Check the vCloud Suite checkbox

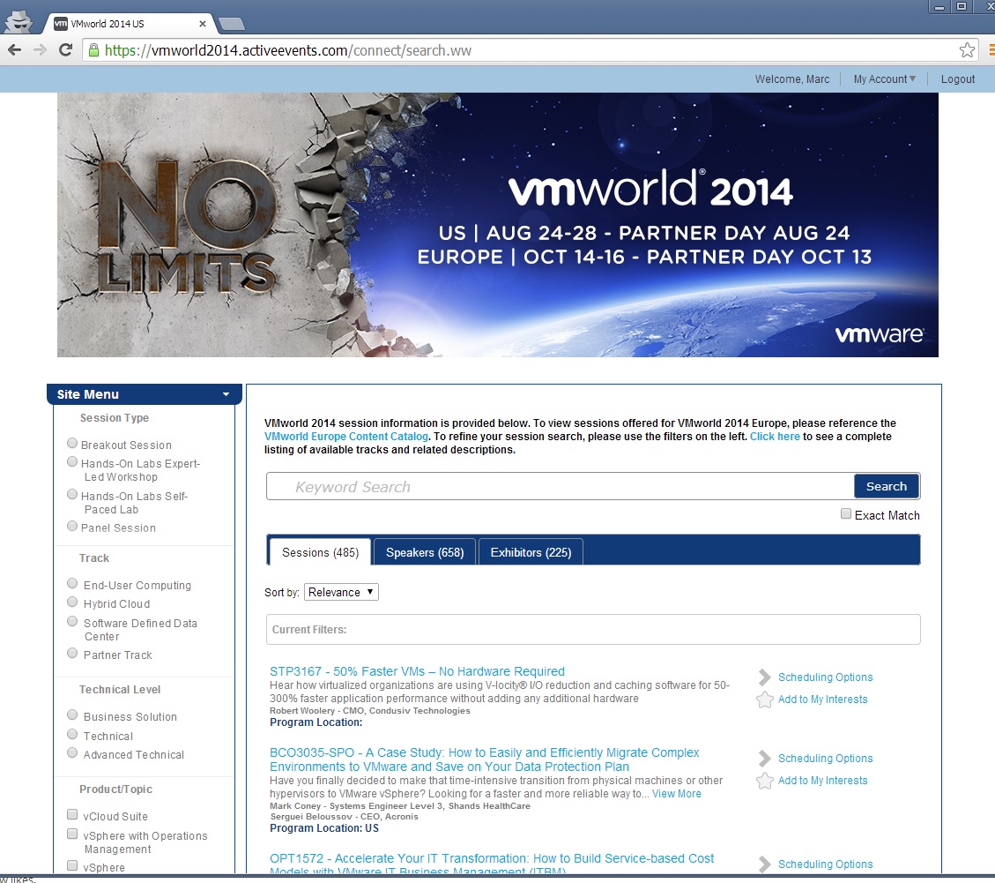pyautogui.click(x=72, y=815)
